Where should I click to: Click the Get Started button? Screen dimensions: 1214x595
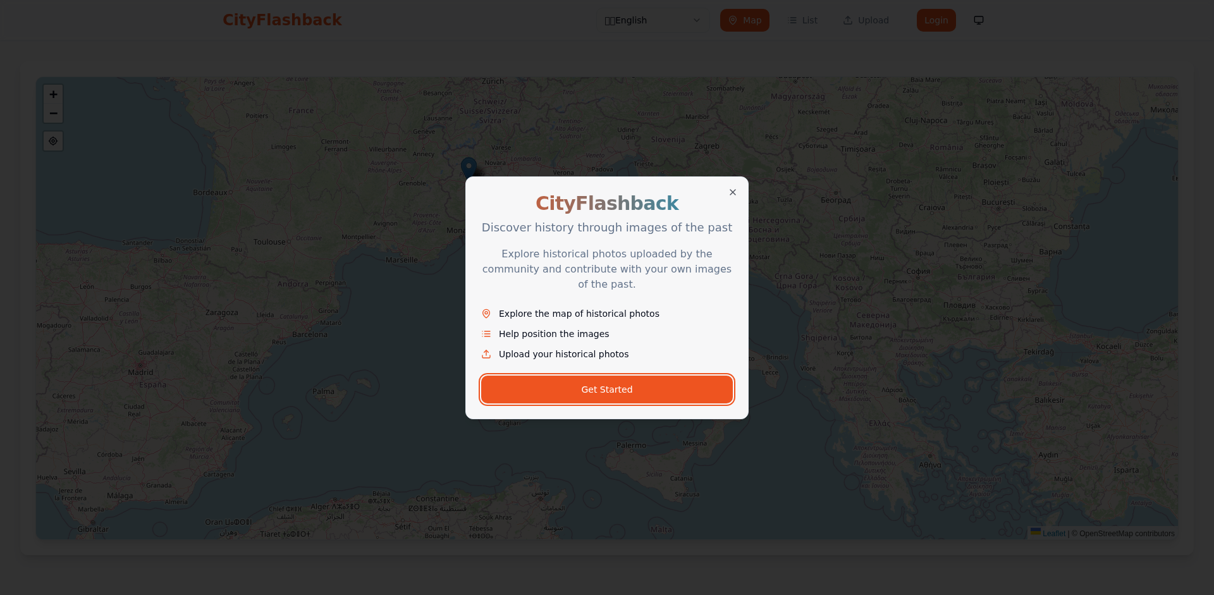607,390
